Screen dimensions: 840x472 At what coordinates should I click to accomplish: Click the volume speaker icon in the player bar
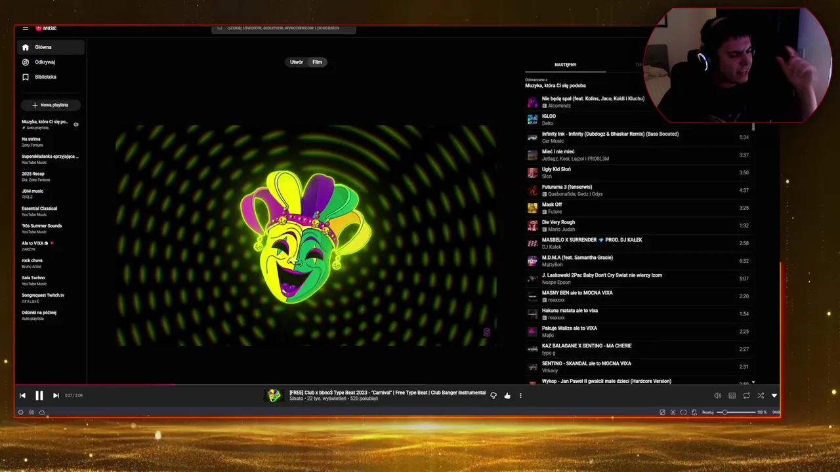(717, 395)
